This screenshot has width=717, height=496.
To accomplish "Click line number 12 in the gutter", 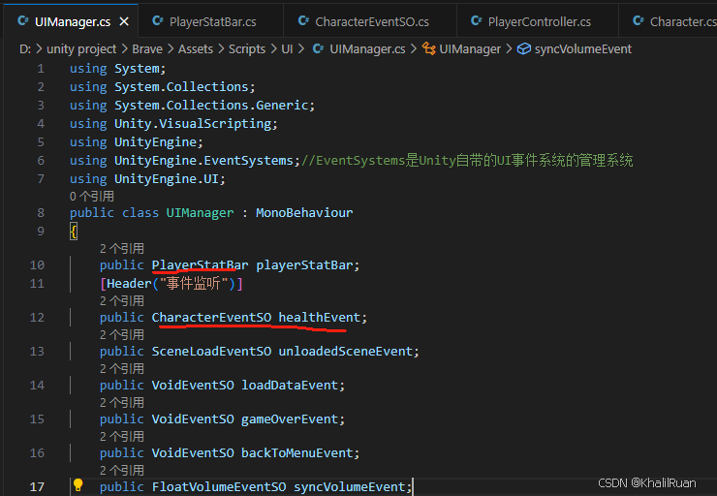I will click(37, 317).
